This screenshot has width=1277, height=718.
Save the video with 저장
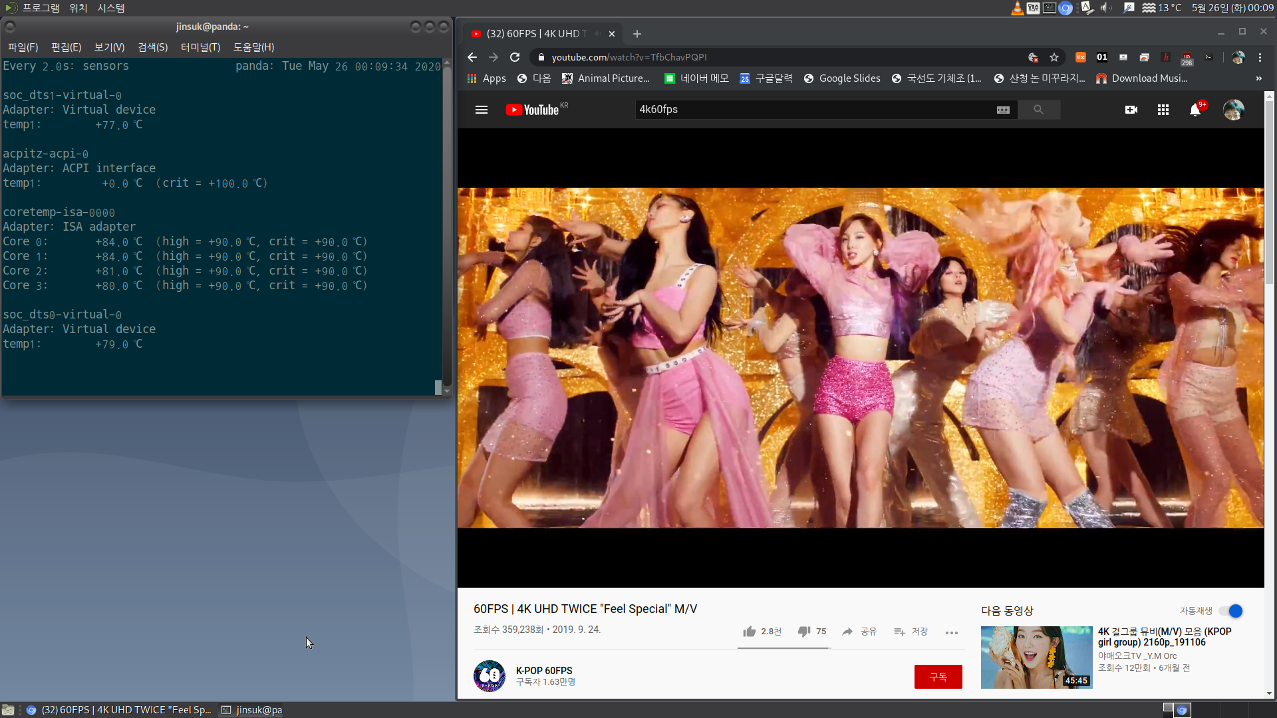911,632
